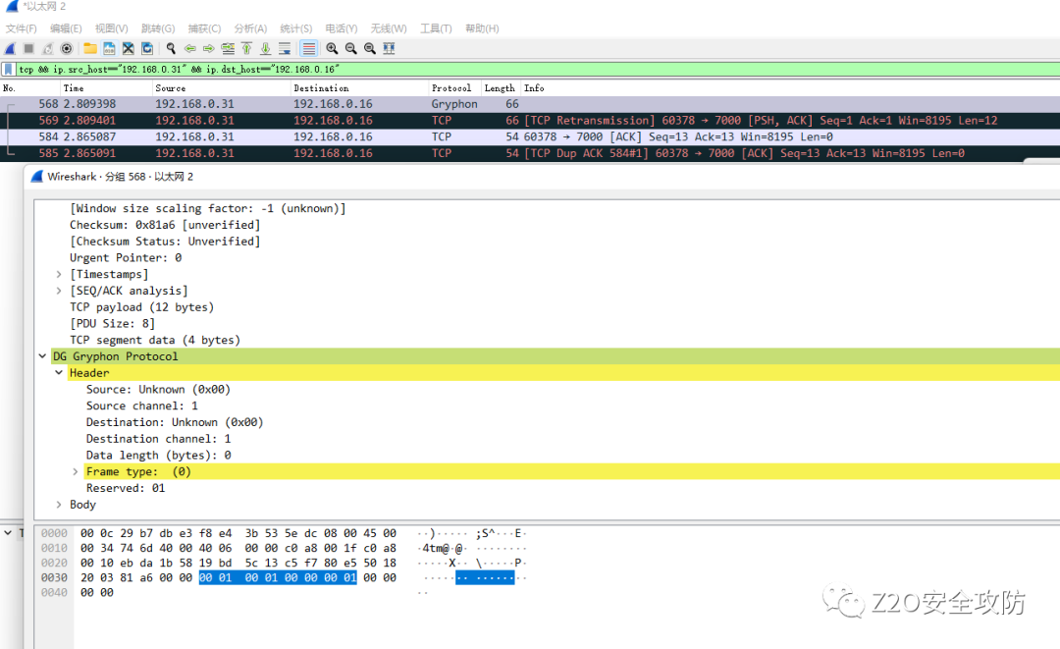
Task: Open the 视图(V) menu
Action: click(x=112, y=28)
